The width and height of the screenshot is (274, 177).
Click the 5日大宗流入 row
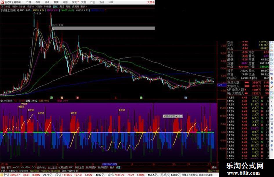click(248, 93)
